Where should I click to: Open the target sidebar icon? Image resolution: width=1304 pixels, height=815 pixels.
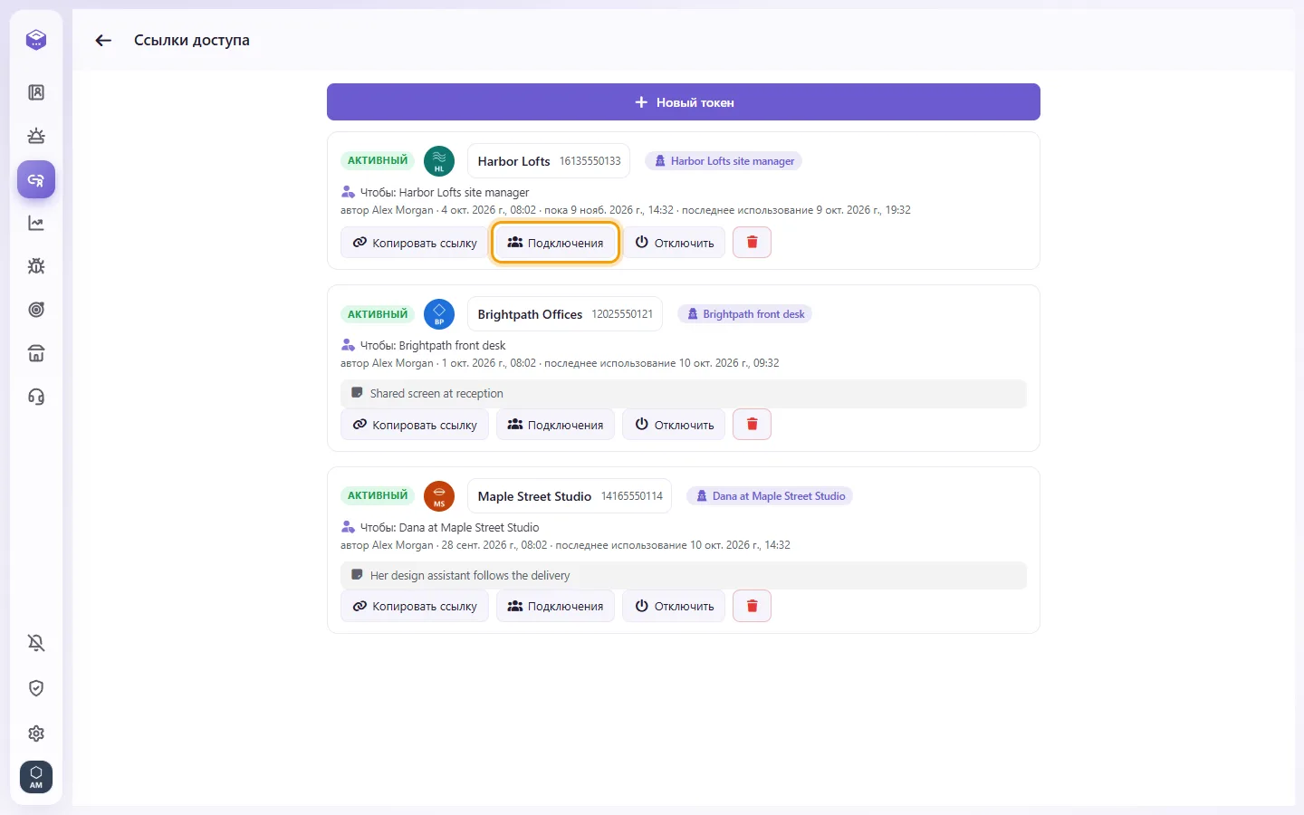pos(36,310)
